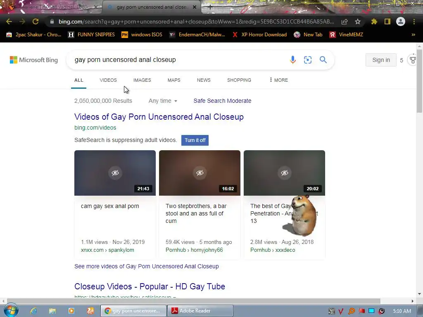Open the File Explorer taskbar icon
This screenshot has height=317, width=423.
pyautogui.click(x=52, y=311)
